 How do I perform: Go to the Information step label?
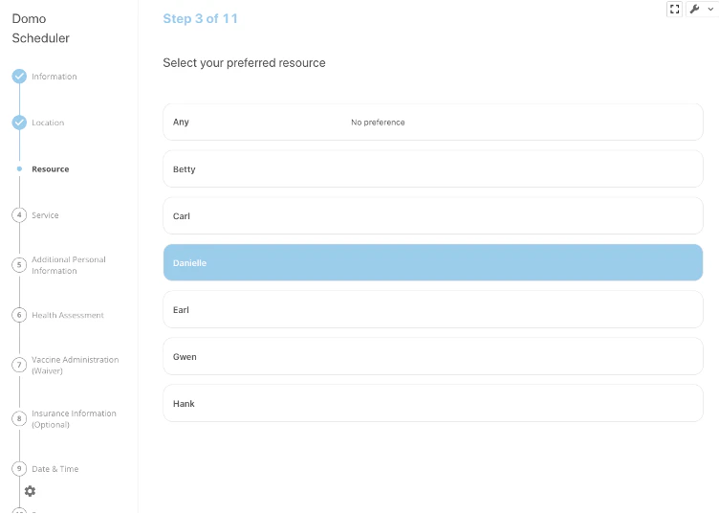pyautogui.click(x=54, y=77)
